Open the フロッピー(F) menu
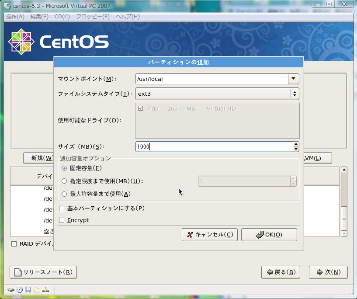Image resolution: width=357 pixels, height=299 pixels. [x=93, y=17]
